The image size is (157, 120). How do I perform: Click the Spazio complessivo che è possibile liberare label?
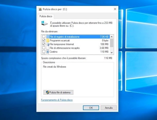click(64, 58)
